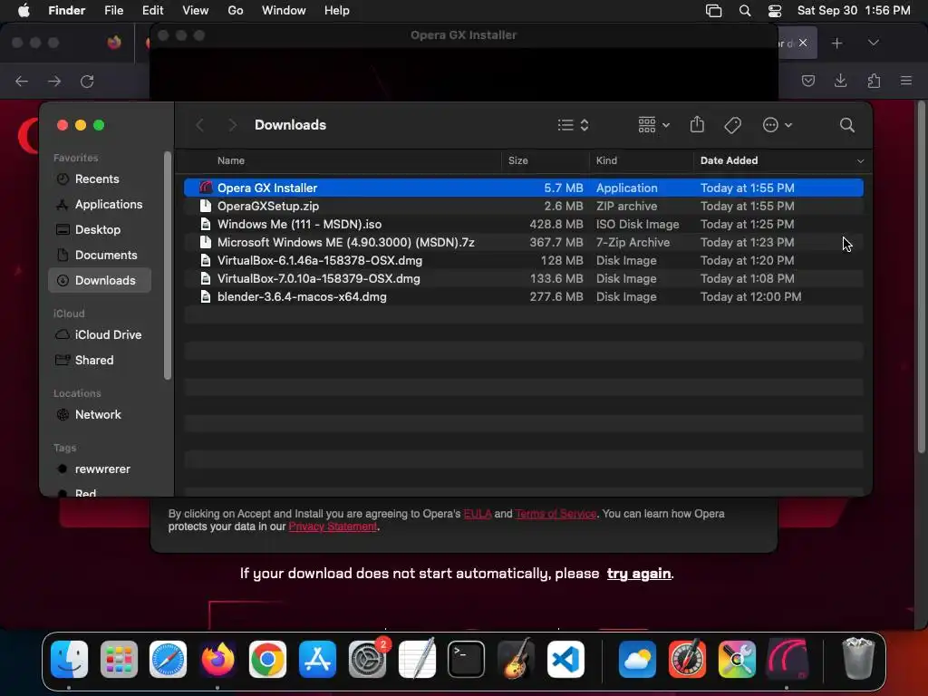This screenshot has width=928, height=696.
Task: Launch Safari from the Dock
Action: coord(168,659)
